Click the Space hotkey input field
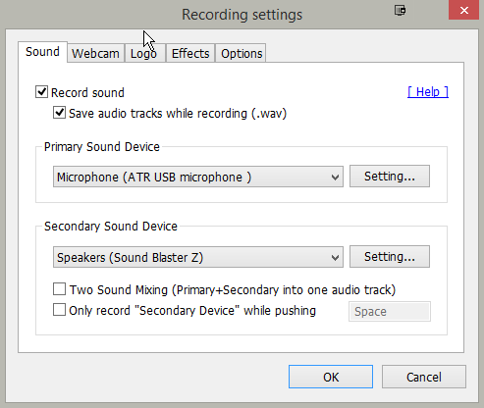484x408 pixels. [x=390, y=312]
